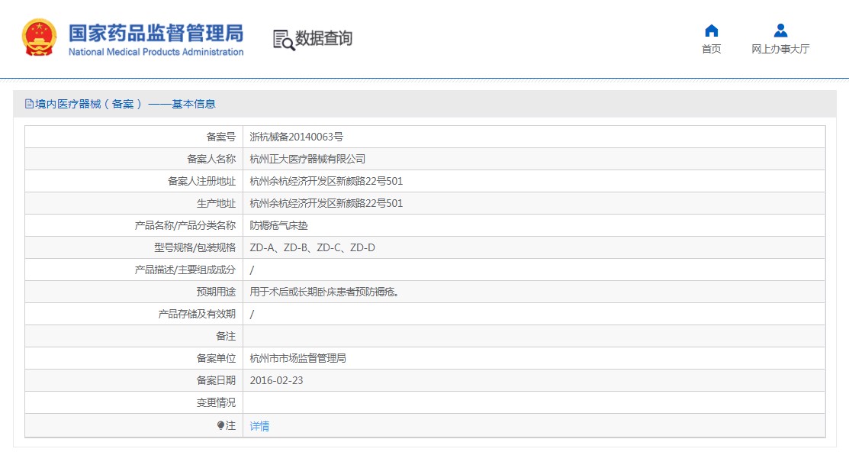849x452 pixels.
Task: Open 网上办事大厅 text link
Action: click(x=780, y=49)
